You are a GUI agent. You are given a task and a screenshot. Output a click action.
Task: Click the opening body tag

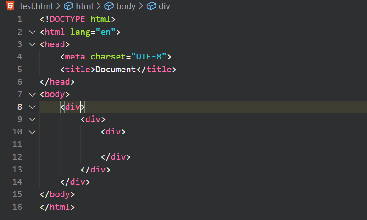click(x=55, y=95)
